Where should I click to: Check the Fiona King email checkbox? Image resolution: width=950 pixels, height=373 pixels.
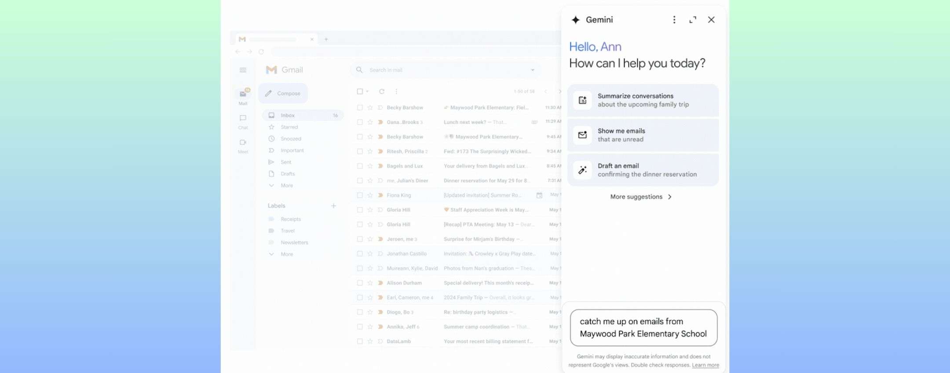360,195
